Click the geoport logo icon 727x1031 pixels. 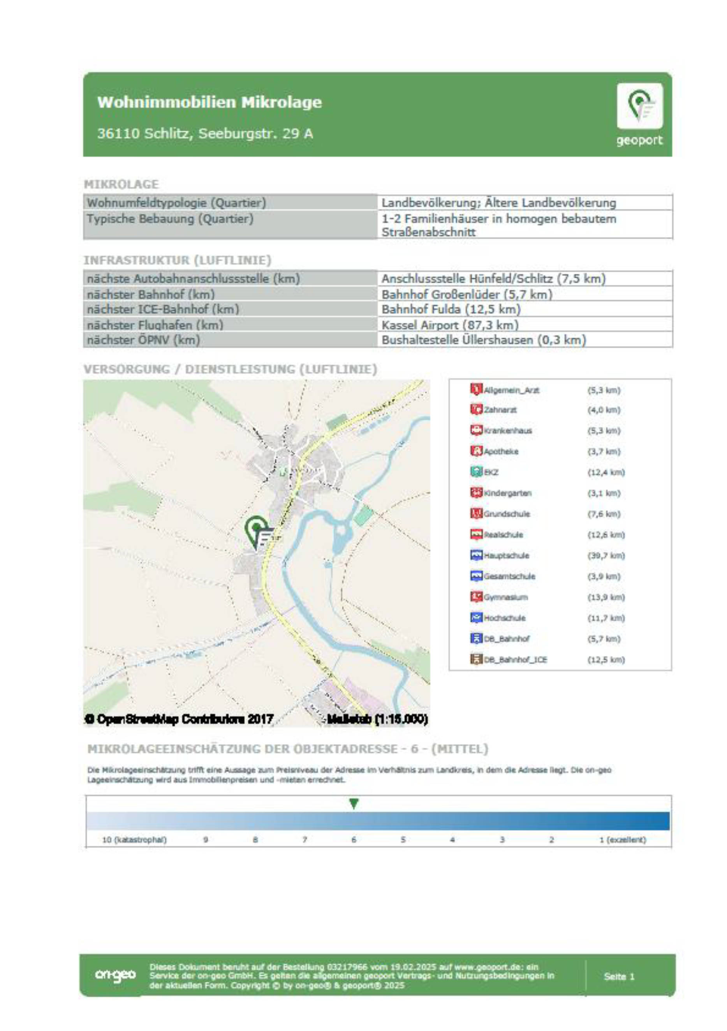[639, 106]
